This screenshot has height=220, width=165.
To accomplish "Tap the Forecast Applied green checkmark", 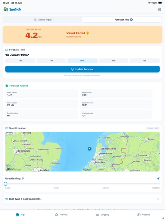I will (7, 86).
